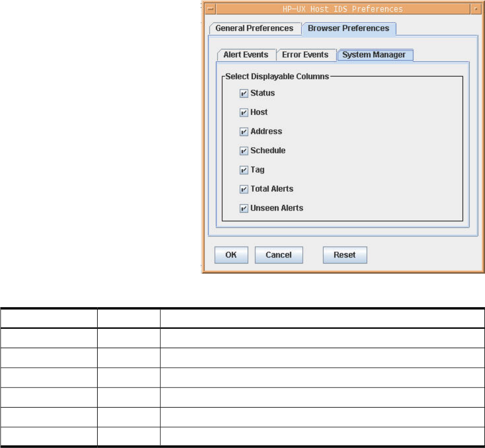Switch to the General Preferences tab

tap(254, 28)
